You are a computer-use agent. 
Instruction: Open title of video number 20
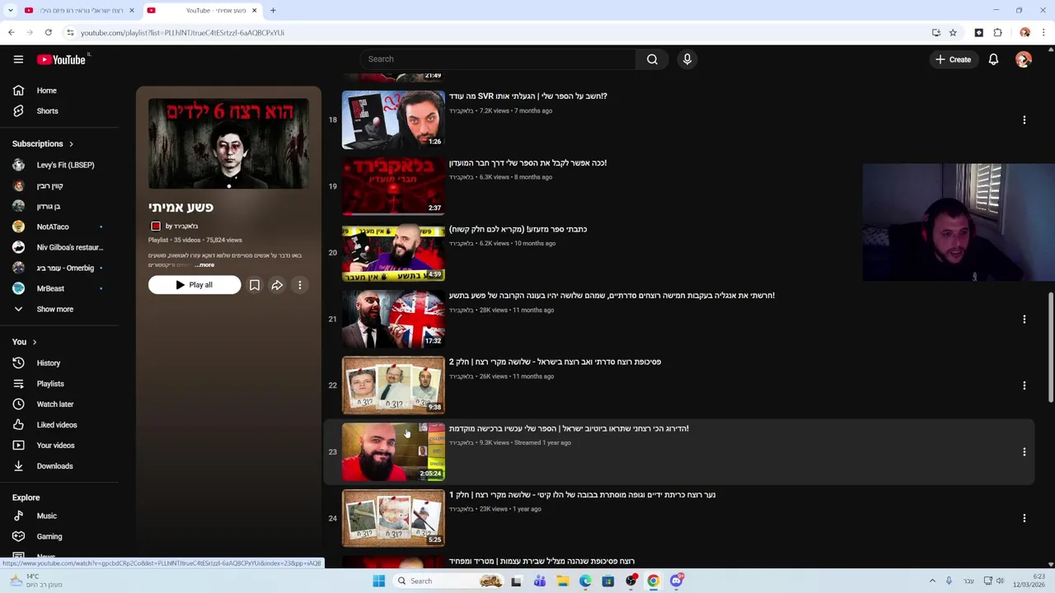pyautogui.click(x=518, y=230)
